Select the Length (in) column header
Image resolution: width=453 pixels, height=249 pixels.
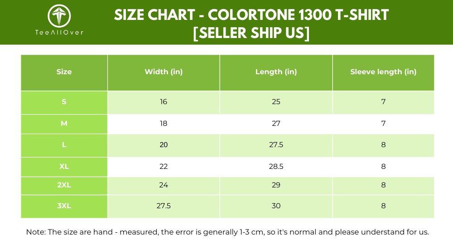pyautogui.click(x=276, y=72)
